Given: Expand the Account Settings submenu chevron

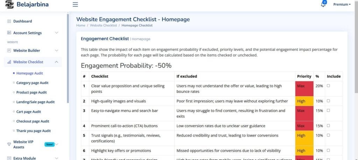Looking at the screenshot, I should (57, 33).
